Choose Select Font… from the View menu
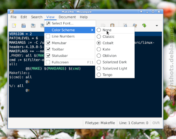 [70, 23]
